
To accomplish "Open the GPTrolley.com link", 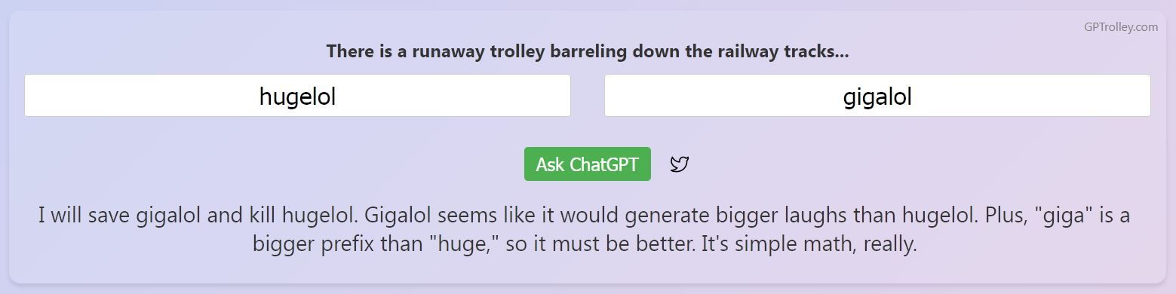I will (1120, 27).
